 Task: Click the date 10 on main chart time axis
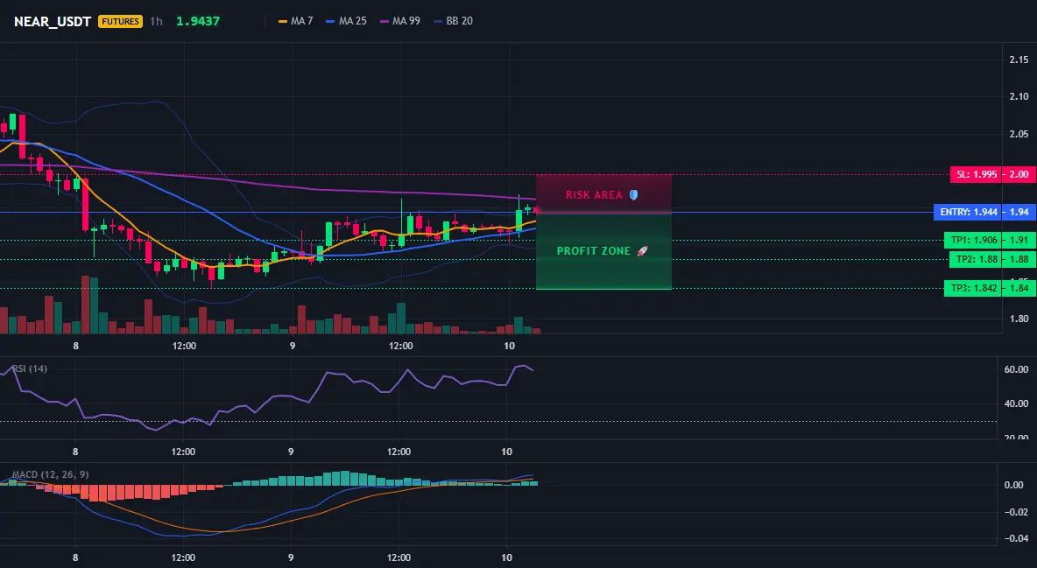pyautogui.click(x=509, y=346)
